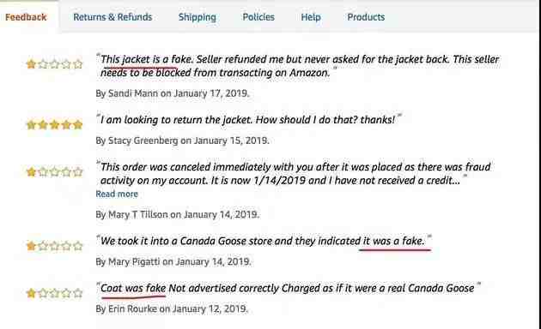541x329 pixels.
Task: Click the one-star rating on Sandi Mann's review
Action: tap(54, 64)
